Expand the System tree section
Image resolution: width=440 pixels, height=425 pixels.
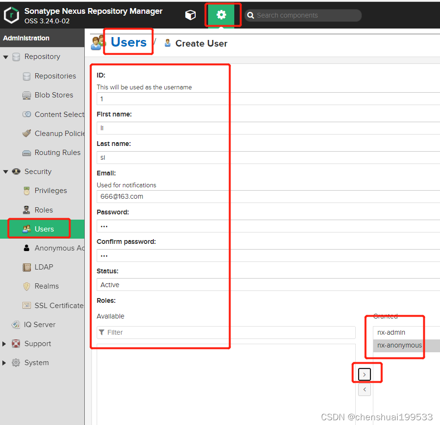4,363
